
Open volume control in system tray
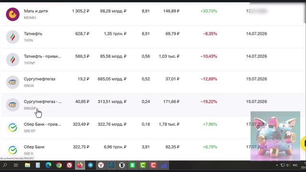288,165
